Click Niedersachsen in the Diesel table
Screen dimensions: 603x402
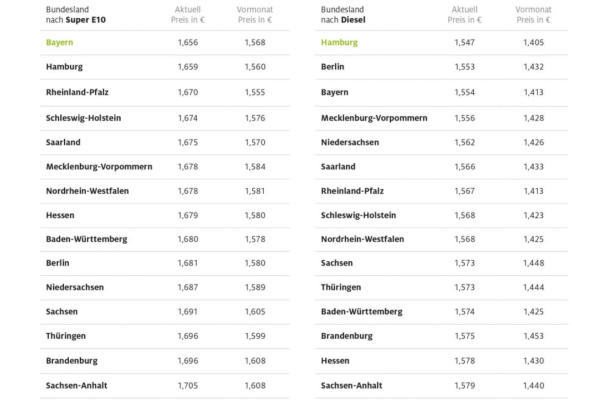tap(350, 143)
